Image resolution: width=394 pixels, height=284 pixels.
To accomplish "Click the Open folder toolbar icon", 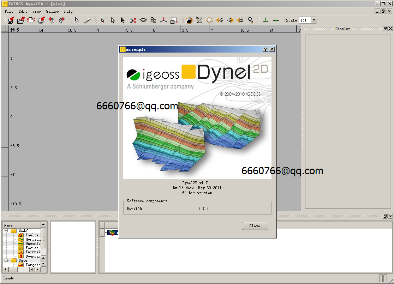I will click(x=21, y=20).
